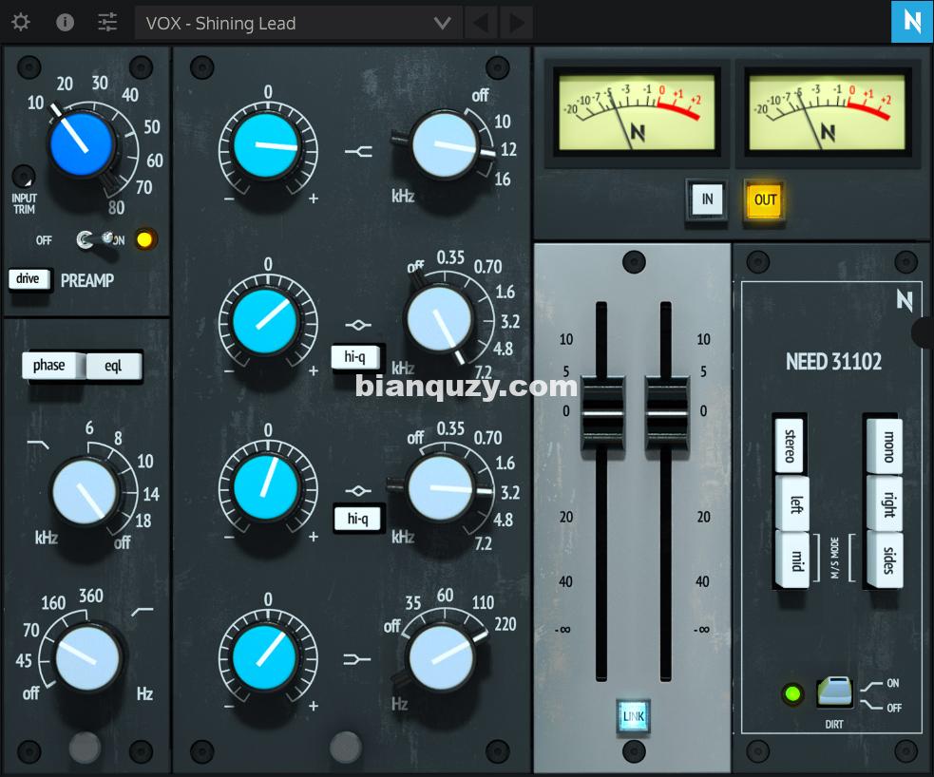The image size is (934, 777).
Task: Click the low-pass filter slope symbol
Action: (39, 445)
